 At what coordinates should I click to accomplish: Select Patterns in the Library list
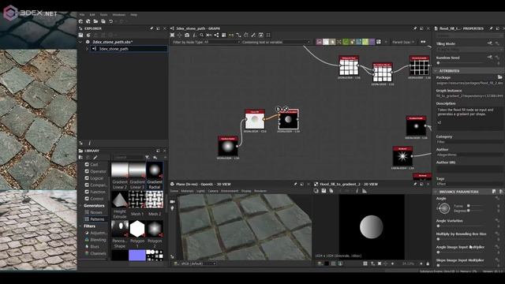tap(97, 219)
